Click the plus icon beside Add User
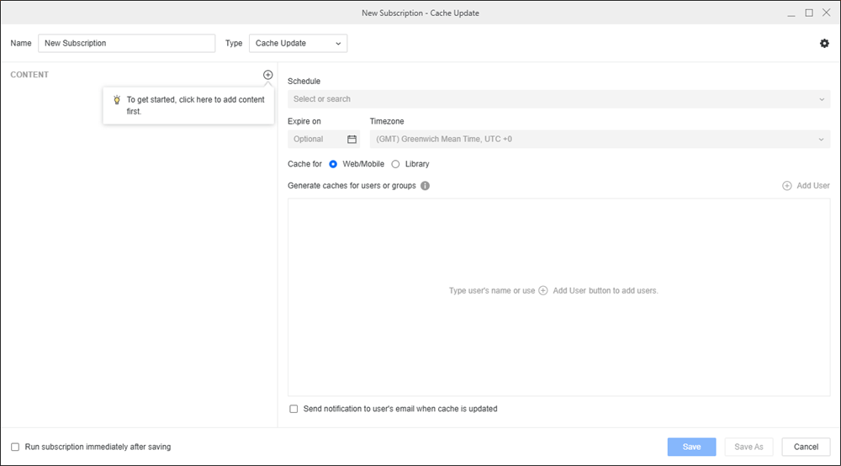Screen dimensions: 841x466 tap(787, 186)
